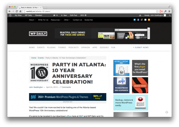179x127 pixels.
Task: Open the Google Plus social icon
Action: pos(142,20)
